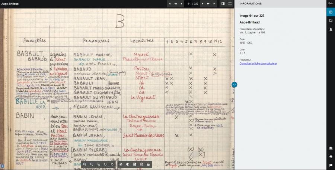Go to the previous image
The height and width of the screenshot is (170, 335).
[x=182, y=4]
